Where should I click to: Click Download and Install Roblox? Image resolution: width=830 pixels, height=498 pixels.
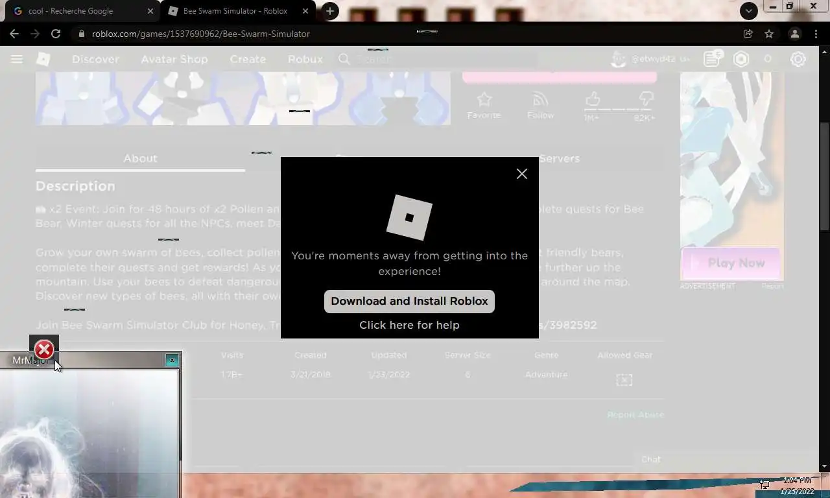click(409, 301)
